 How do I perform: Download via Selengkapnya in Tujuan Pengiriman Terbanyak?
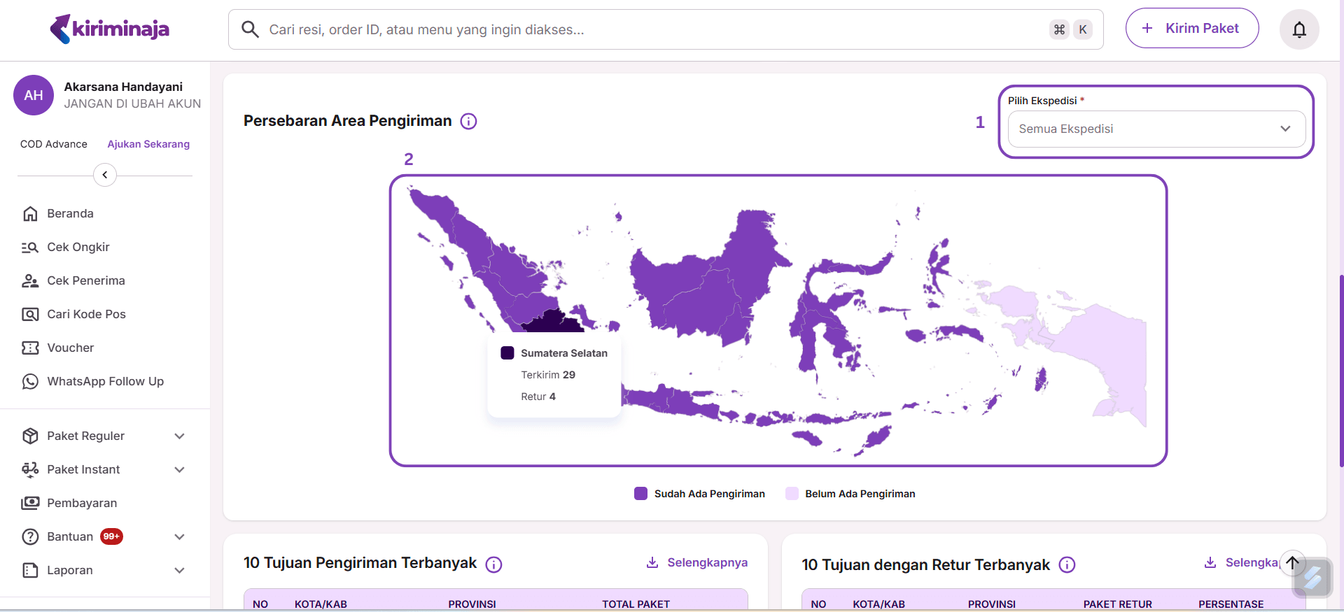click(697, 562)
